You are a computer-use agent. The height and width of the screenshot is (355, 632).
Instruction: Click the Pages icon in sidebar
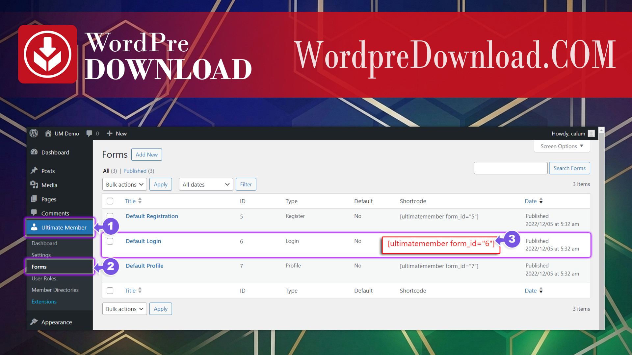point(34,199)
